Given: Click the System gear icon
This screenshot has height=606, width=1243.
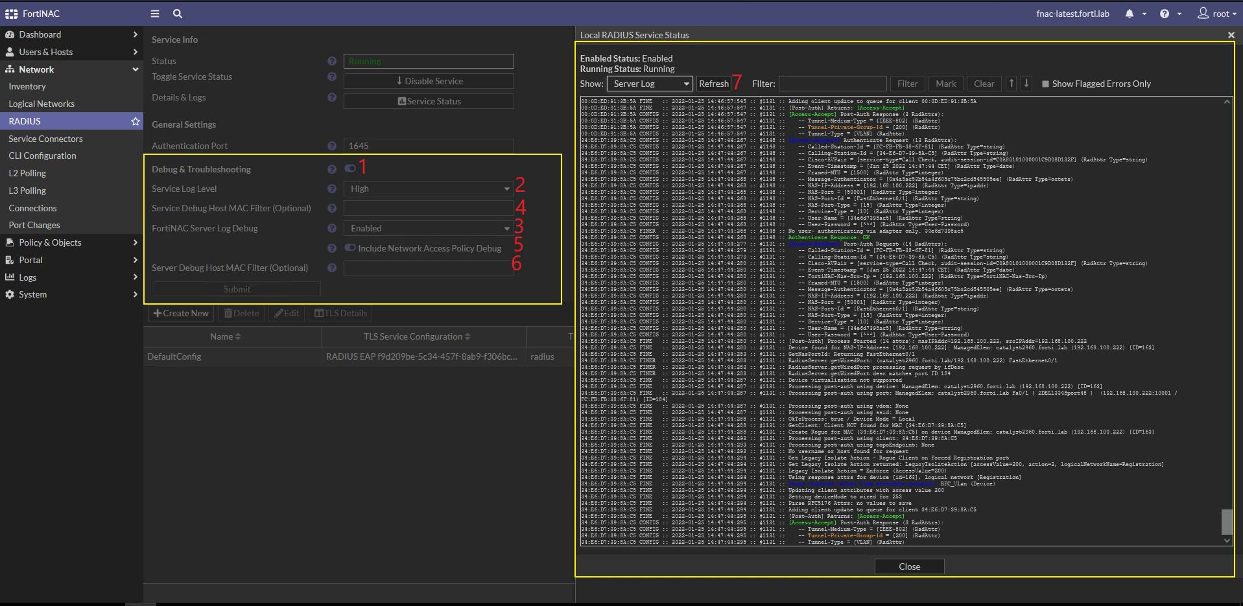Looking at the screenshot, I should point(10,294).
